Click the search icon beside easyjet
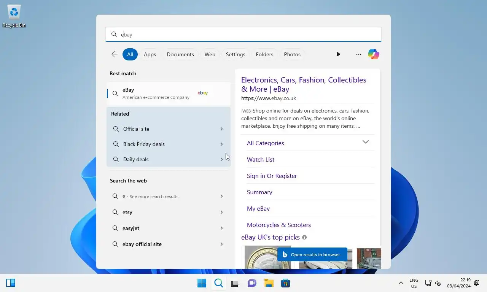 tap(115, 228)
